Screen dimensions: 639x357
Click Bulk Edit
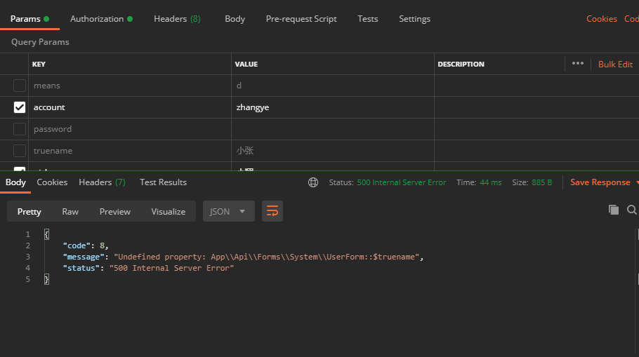pyautogui.click(x=615, y=65)
